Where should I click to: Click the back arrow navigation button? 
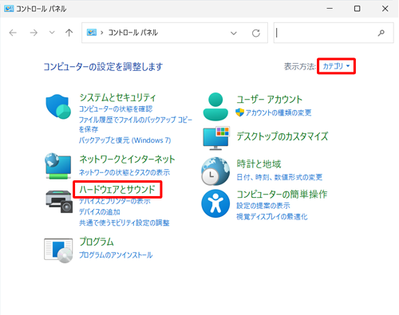pyautogui.click(x=13, y=33)
